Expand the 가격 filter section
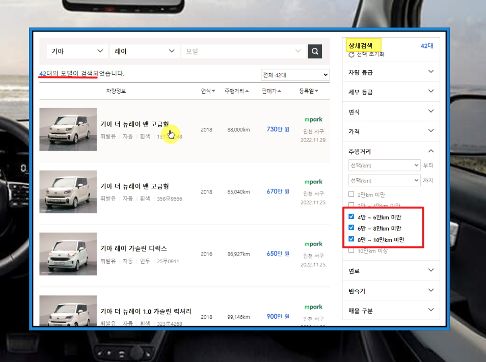The width and height of the screenshot is (486, 362). pos(391,131)
